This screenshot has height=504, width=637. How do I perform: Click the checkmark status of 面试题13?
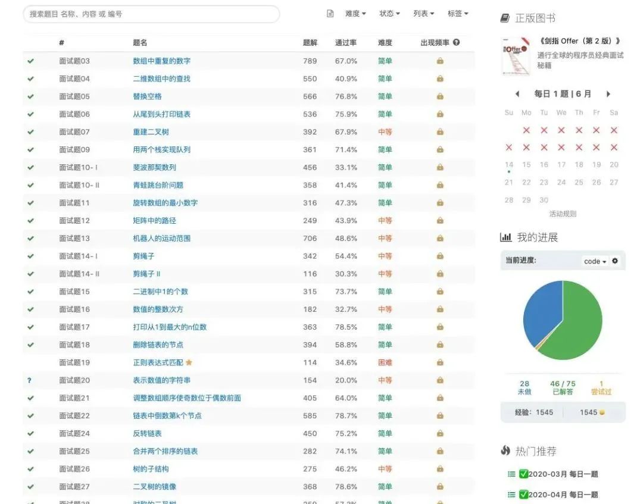point(30,239)
